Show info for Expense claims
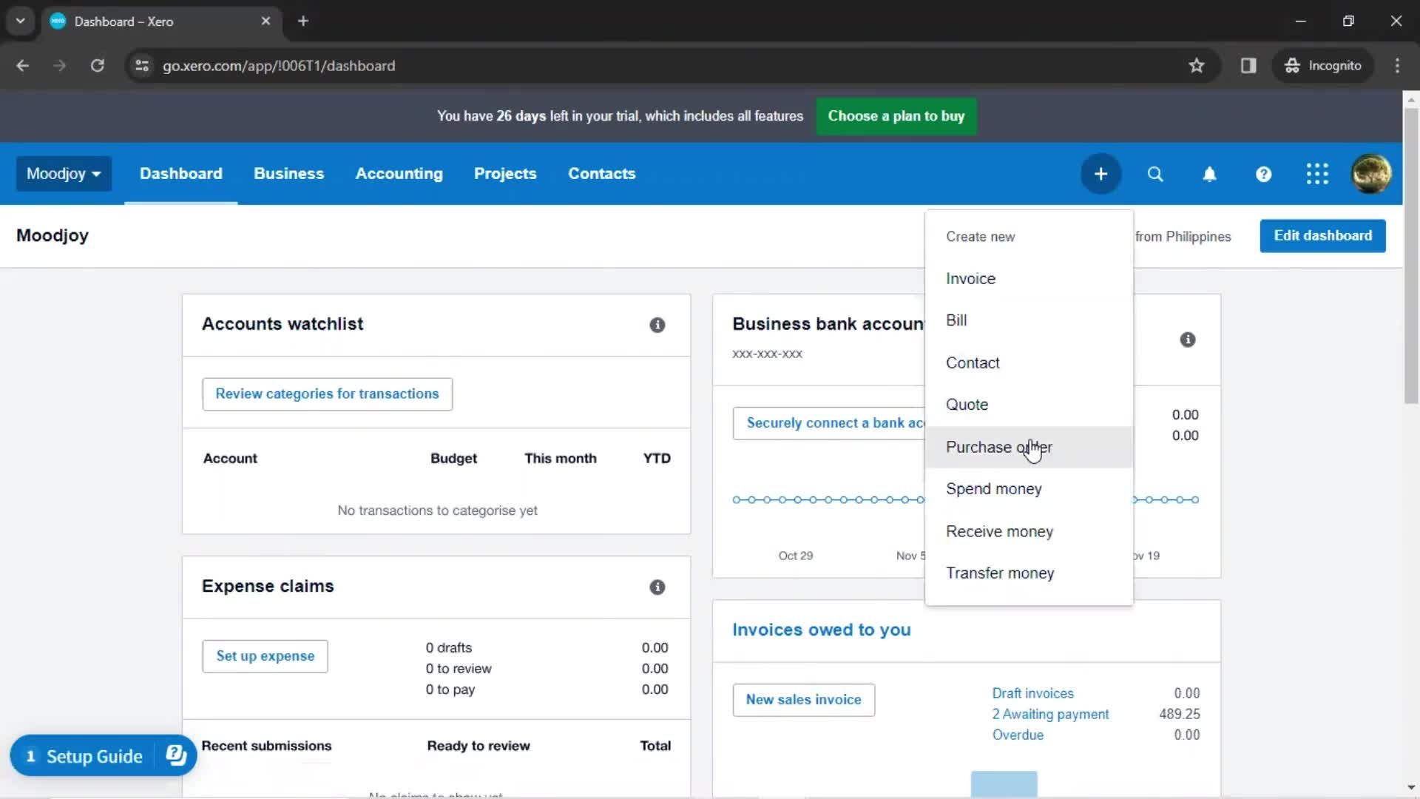 657,587
